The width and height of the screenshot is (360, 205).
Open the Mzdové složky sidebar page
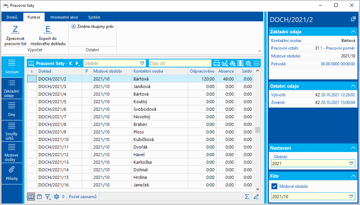12,152
